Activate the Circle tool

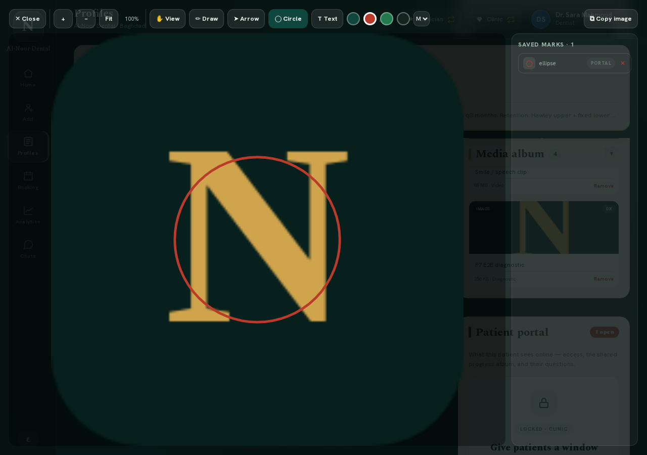[288, 19]
